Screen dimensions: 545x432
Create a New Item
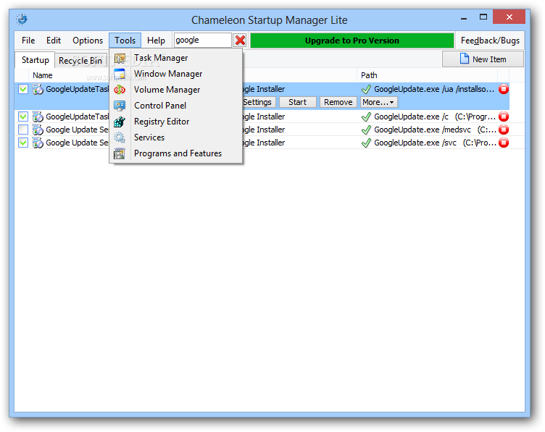point(483,59)
